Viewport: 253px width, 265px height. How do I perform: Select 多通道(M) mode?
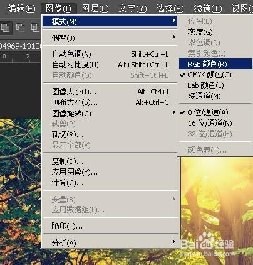click(x=215, y=96)
